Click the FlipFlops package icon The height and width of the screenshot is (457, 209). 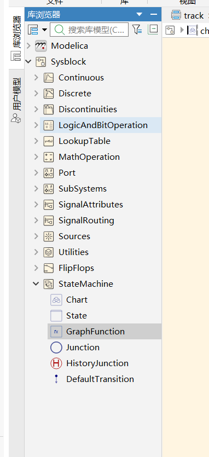tap(49, 268)
